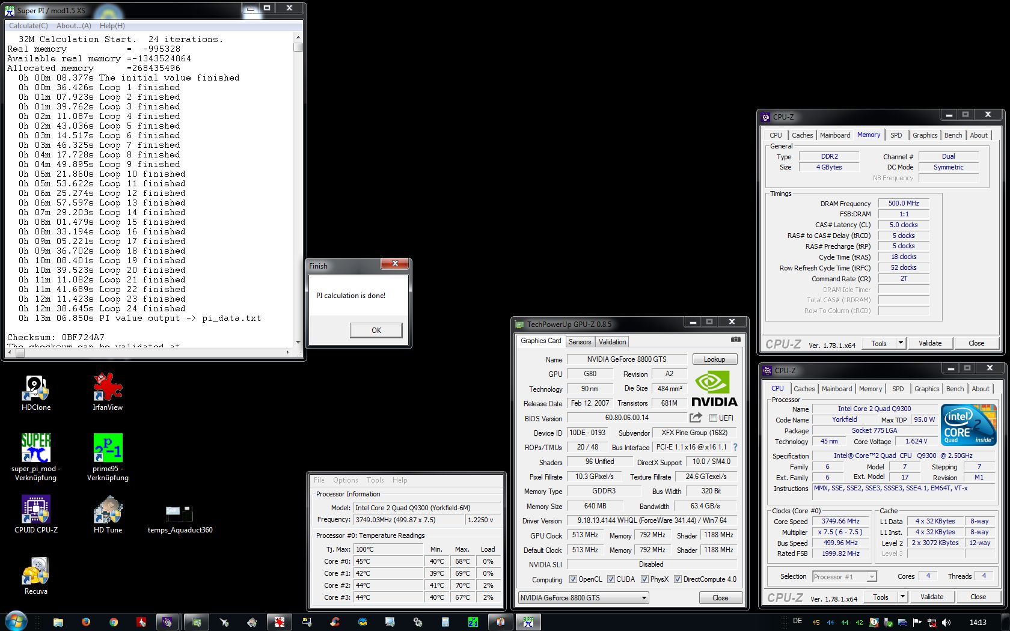Switch to IrfanView taskbar button
The width and height of the screenshot is (1010, 631).
279,622
